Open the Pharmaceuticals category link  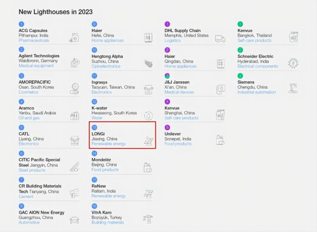point(34,40)
